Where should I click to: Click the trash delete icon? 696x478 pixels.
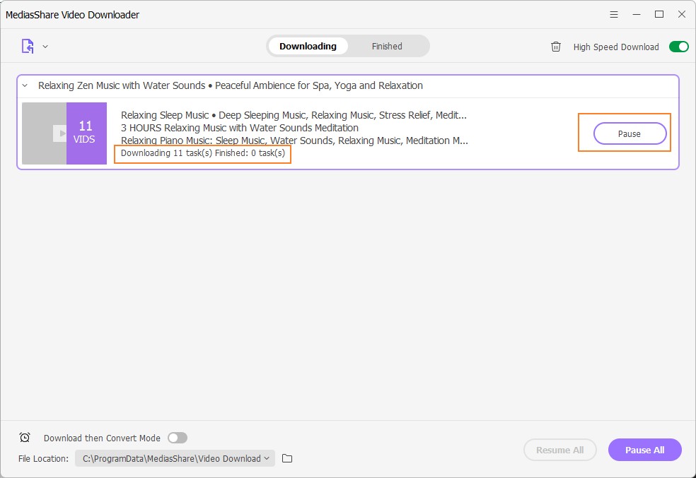(556, 47)
